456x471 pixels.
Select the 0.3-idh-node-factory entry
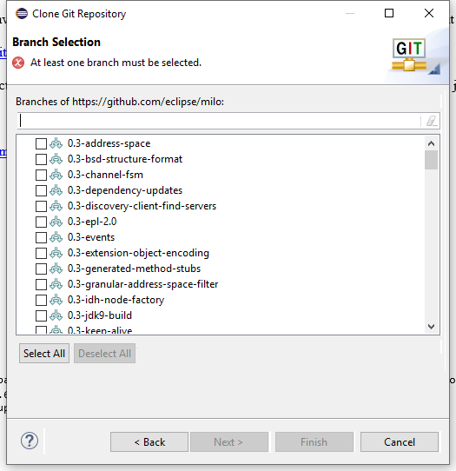tap(116, 300)
